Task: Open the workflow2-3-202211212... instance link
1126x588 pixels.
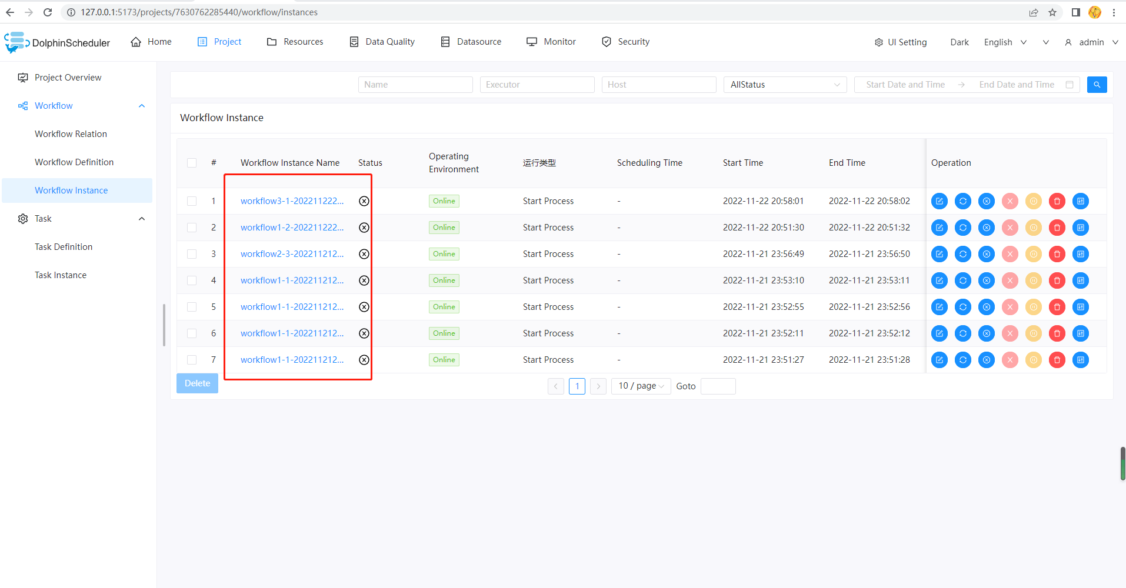Action: 292,254
